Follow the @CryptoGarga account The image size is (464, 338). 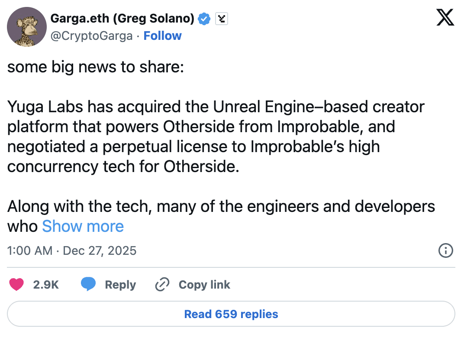pyautogui.click(x=162, y=36)
